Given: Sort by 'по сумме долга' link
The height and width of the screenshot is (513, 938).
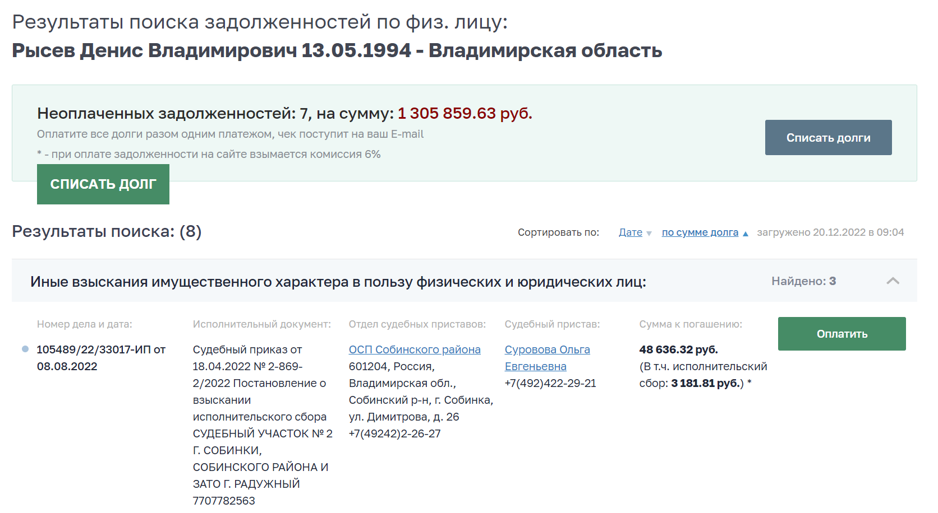Looking at the screenshot, I should tap(700, 232).
